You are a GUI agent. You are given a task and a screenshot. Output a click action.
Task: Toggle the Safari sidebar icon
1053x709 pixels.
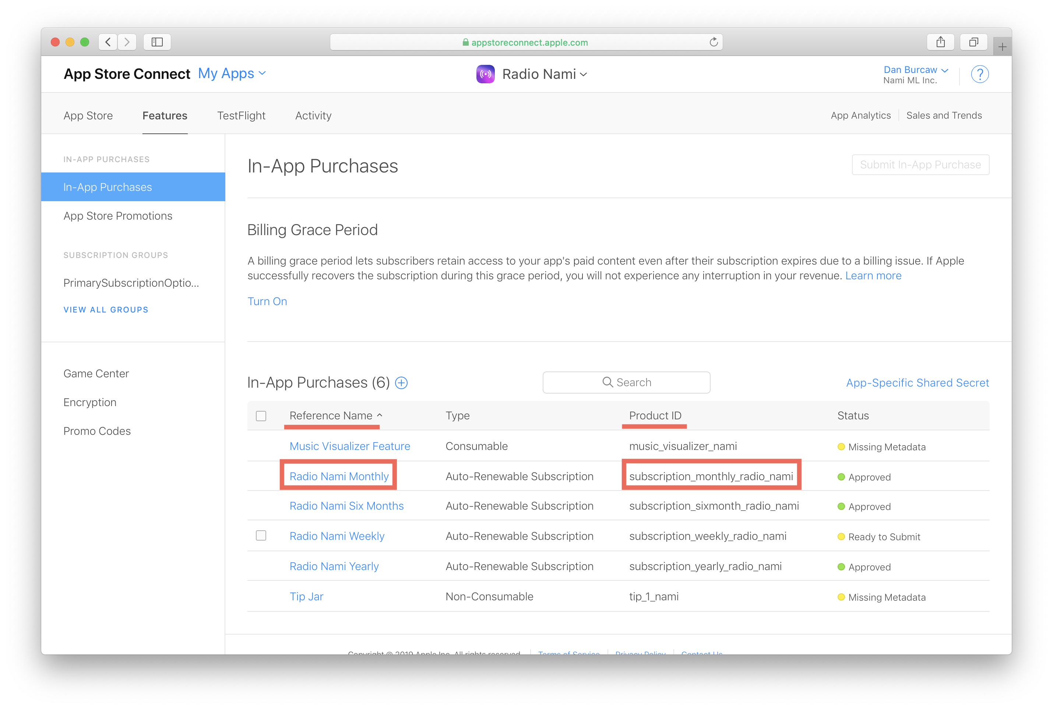coord(157,42)
